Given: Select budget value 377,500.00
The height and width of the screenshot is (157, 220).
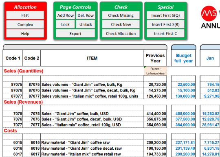Looking at the screenshot, I should (x=183, y=119).
